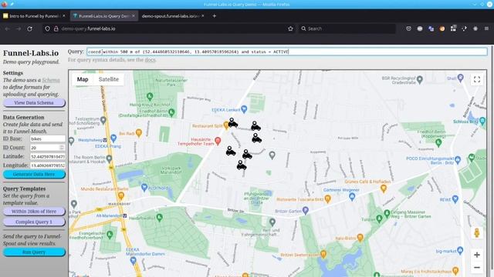The image size is (494, 277).
Task: Click the ID Count number field
Action: (48, 148)
